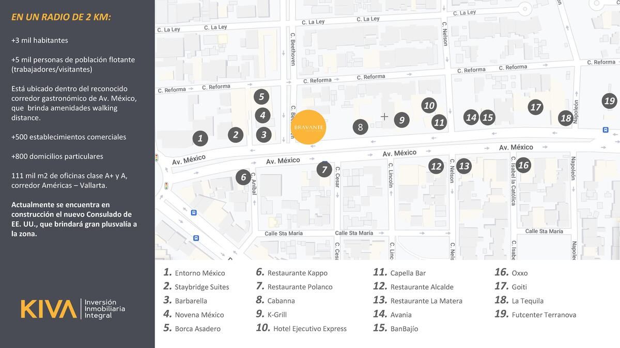This screenshot has height=348, width=620.
Task: Select the text "+3 mil habitantes"
Action: 40,40
